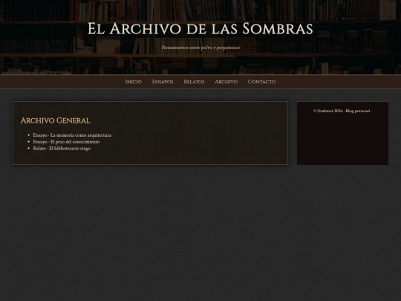Click the copyright Blog personal footer text
The height and width of the screenshot is (301, 401).
pos(342,111)
